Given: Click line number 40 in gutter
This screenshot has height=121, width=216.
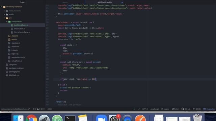Looking at the screenshot, I should pyautogui.click(x=47, y=79).
